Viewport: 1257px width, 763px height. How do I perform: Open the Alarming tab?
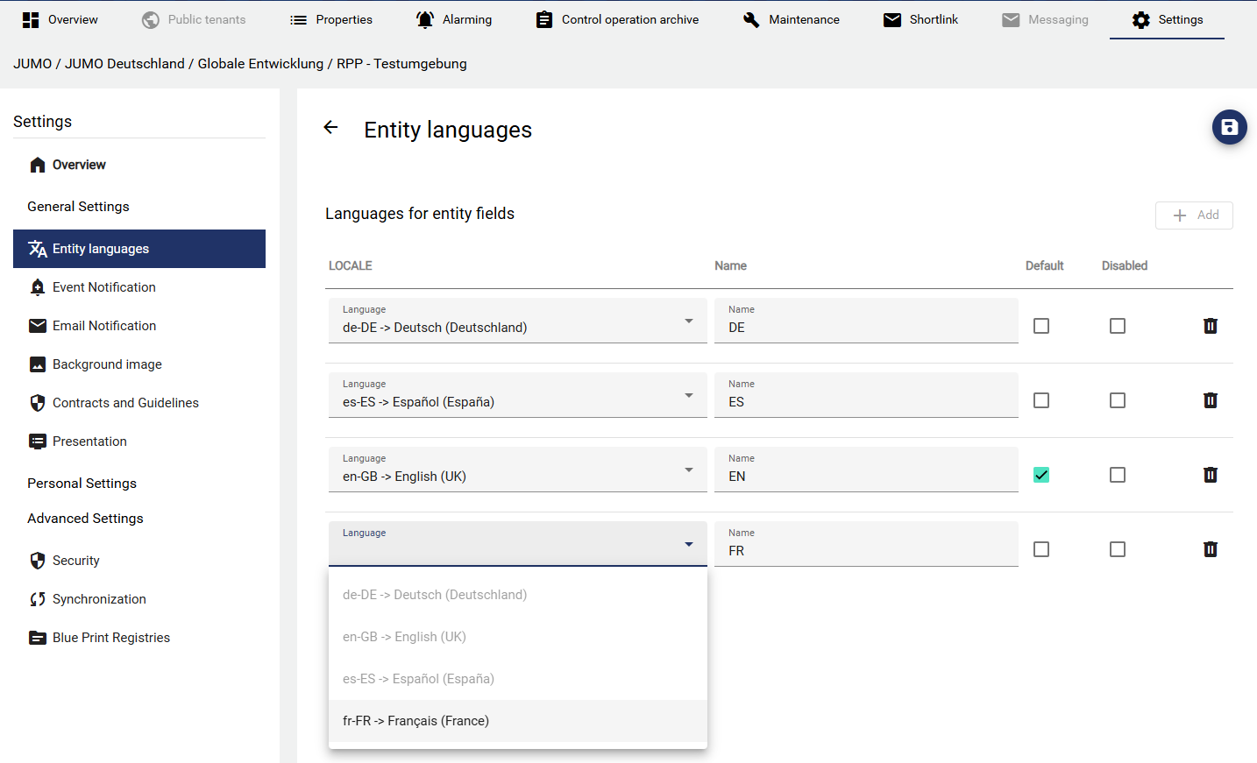pos(454,19)
